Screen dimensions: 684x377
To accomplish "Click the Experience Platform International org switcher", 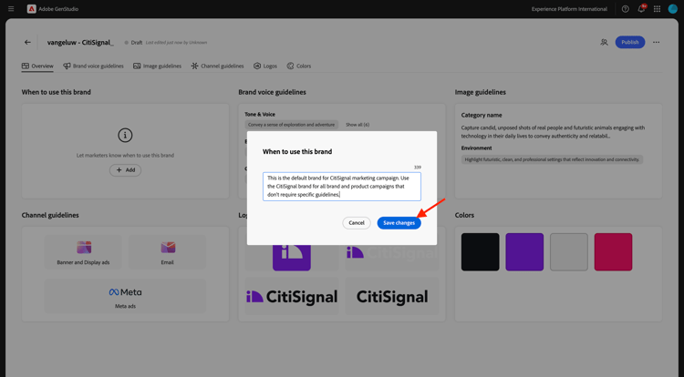I will (x=569, y=9).
